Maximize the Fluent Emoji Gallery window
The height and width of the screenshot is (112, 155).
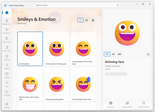[x=143, y=4]
